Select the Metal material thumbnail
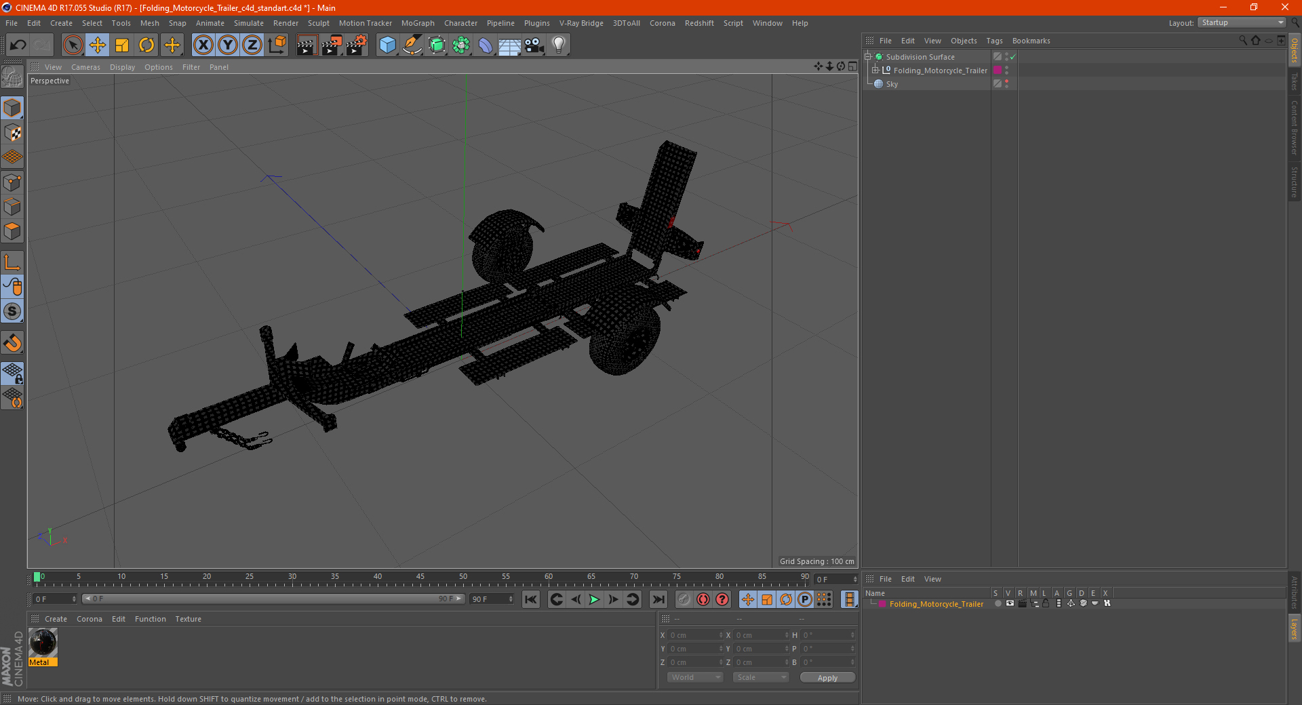Screen dimensions: 1302x705 point(43,643)
